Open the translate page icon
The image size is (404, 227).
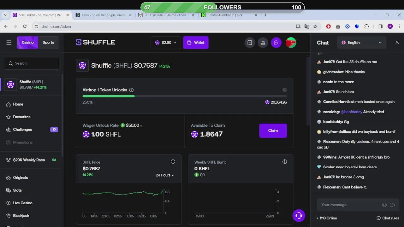tap(307, 26)
